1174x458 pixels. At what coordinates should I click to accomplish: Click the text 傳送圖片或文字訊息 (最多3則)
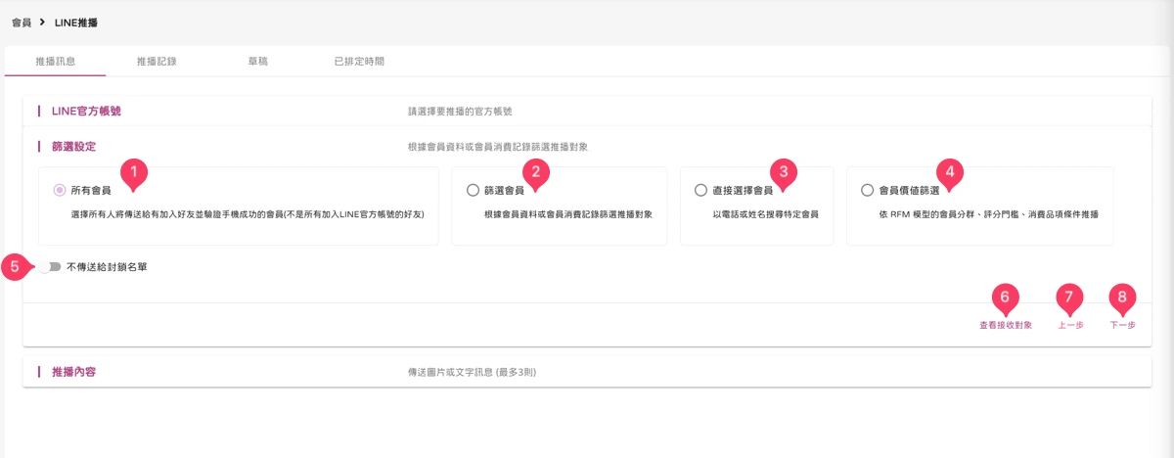click(473, 372)
